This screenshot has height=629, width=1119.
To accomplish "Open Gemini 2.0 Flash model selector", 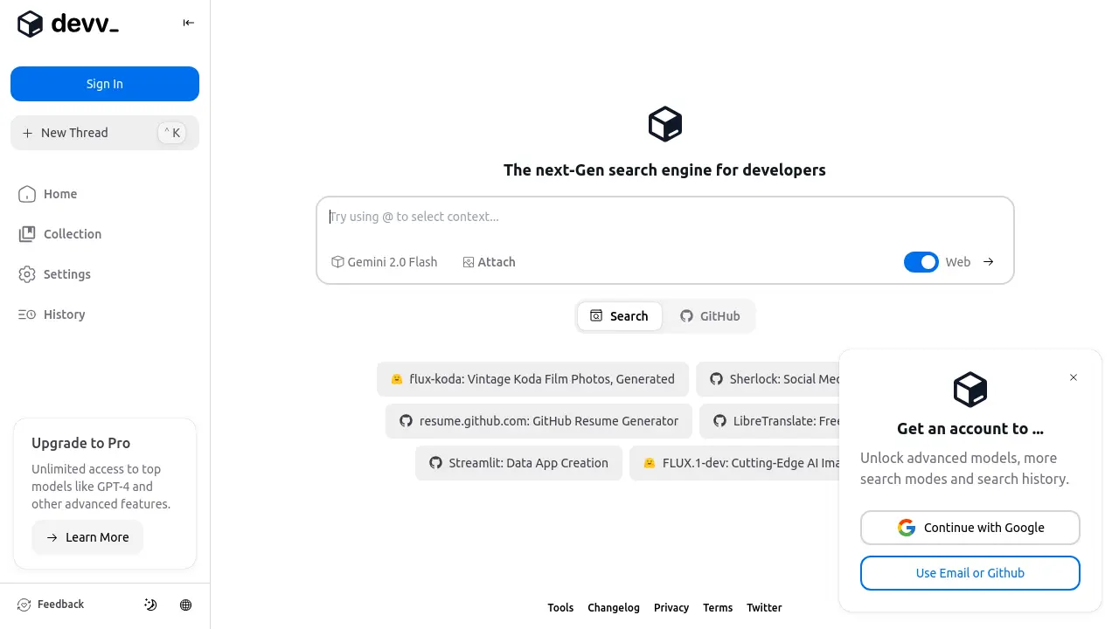I will (385, 262).
